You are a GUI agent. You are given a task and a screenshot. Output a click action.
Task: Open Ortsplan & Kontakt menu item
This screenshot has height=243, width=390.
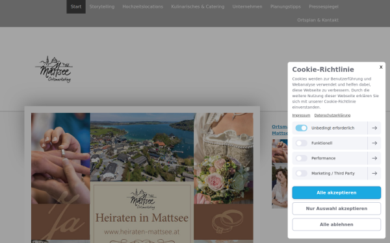pyautogui.click(x=318, y=20)
